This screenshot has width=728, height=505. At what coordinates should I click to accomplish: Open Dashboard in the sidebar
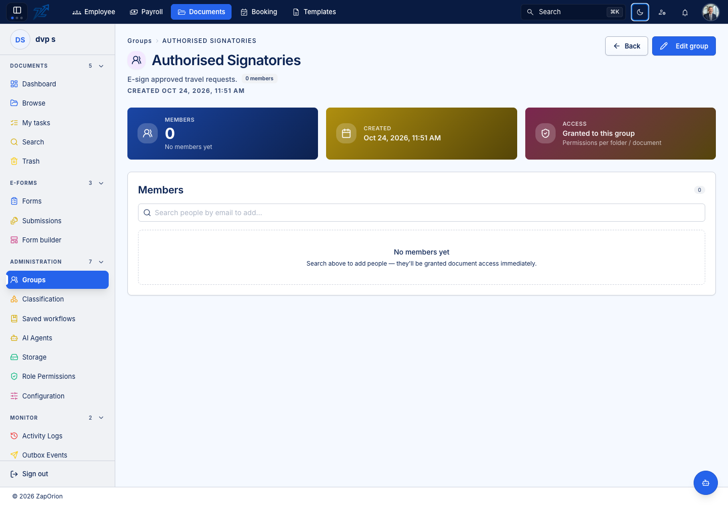[x=58, y=84]
